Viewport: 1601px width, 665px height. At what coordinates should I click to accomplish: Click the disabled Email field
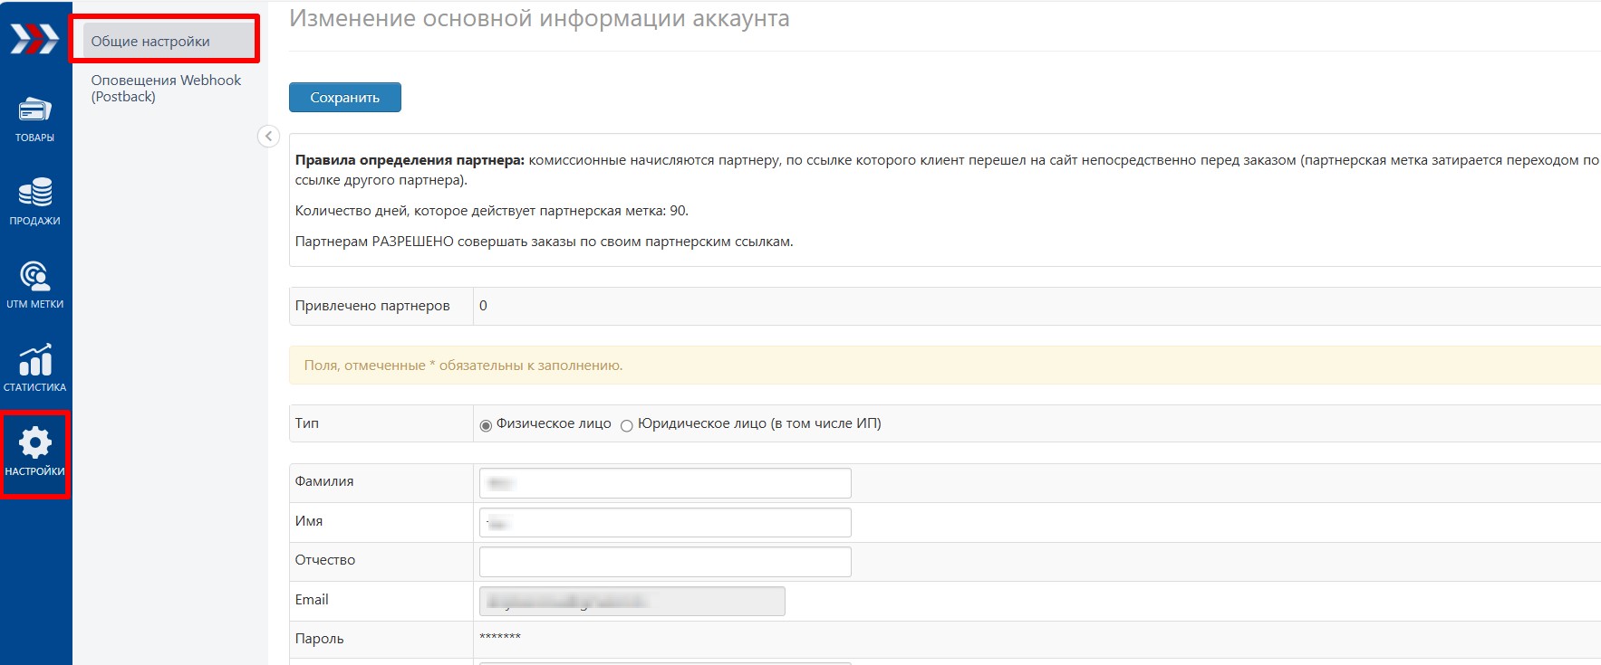[632, 601]
